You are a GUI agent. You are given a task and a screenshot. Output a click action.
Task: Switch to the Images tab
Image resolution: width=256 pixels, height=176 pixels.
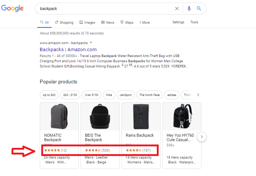click(87, 23)
